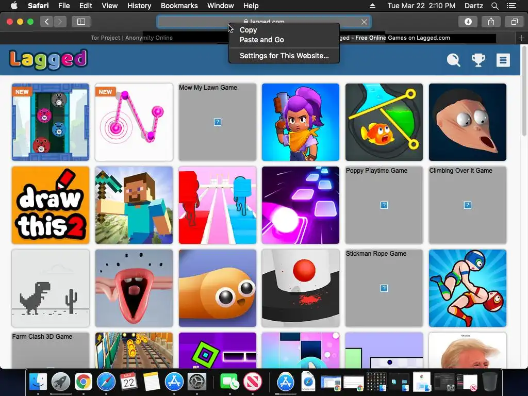528x396 pixels.
Task: Click the date and time in menu bar
Action: coord(421,6)
